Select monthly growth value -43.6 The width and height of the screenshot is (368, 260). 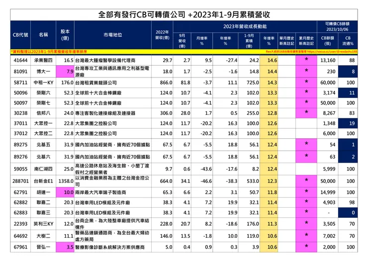pos(206,169)
